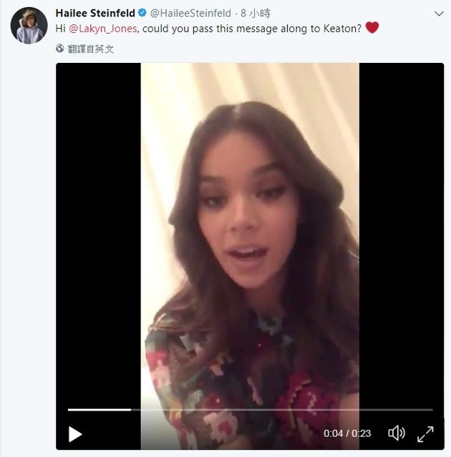This screenshot has height=457, width=451.
Task: Enter fullscreen with the expand arrows icon
Action: (x=425, y=433)
